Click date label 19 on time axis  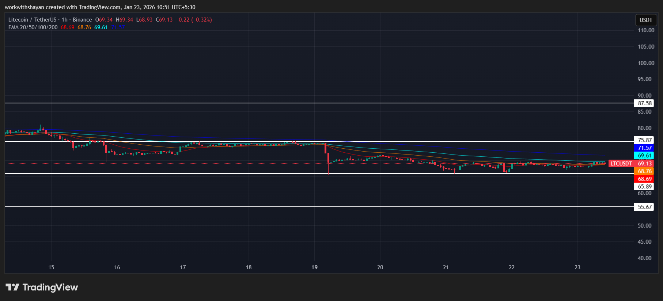click(x=314, y=267)
